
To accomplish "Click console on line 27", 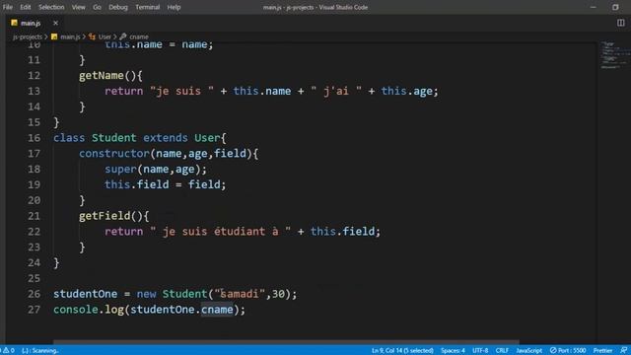I will tap(76, 310).
